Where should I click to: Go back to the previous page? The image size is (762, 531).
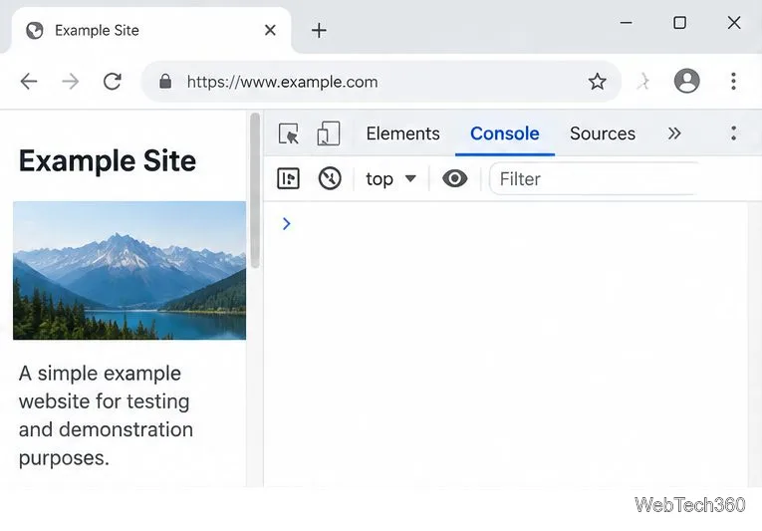pyautogui.click(x=29, y=82)
